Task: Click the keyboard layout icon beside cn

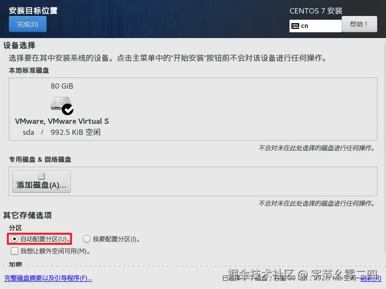Action: point(295,26)
